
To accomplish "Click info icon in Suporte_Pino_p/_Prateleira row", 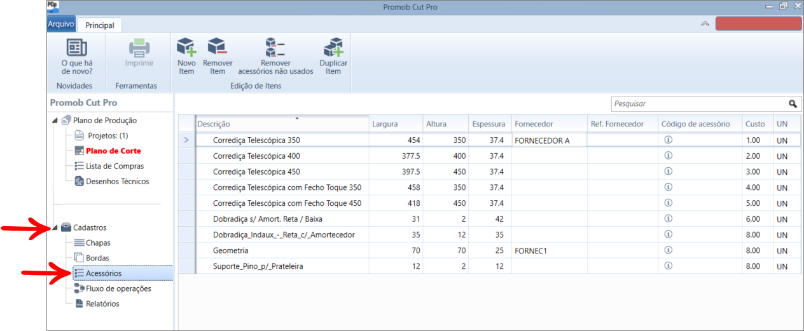I will [x=668, y=266].
